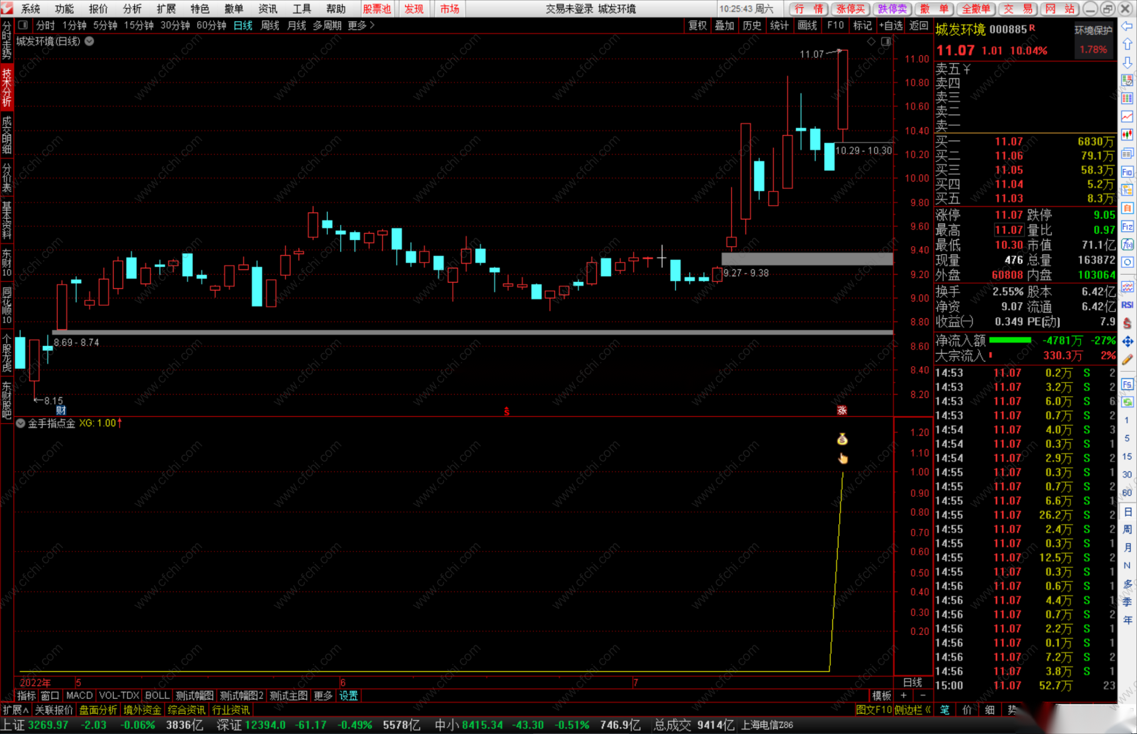Expand the 金手指点金 indicator dropdown
Viewport: 1137px width, 734px height.
click(20, 423)
